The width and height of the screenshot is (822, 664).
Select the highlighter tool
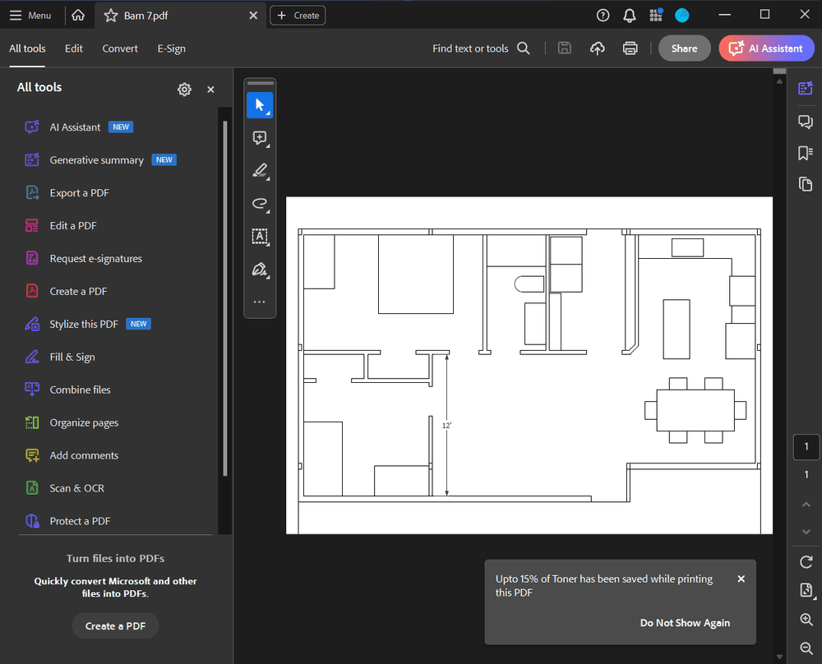tap(260, 171)
